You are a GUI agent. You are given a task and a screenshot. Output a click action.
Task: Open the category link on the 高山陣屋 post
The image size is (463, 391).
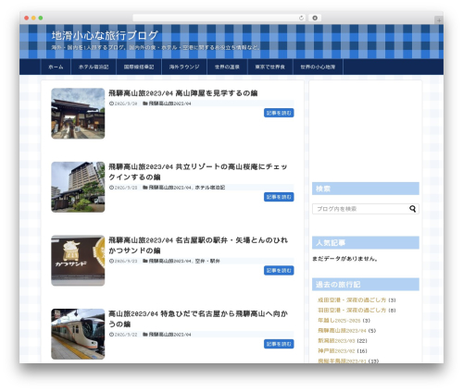(169, 104)
